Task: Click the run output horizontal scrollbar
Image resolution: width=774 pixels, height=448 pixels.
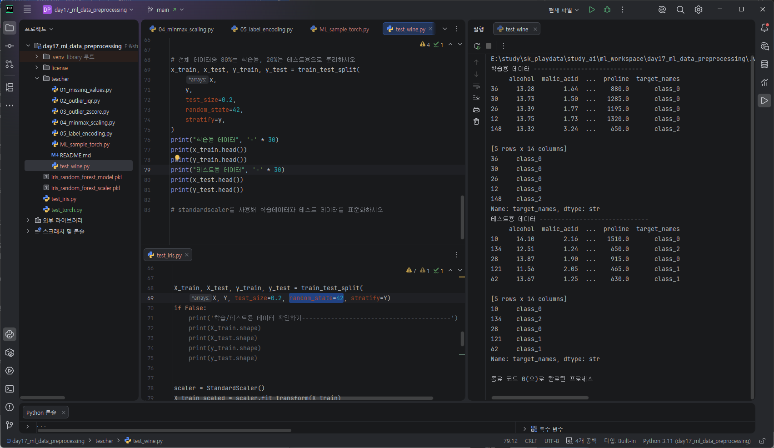Action: pos(540,398)
